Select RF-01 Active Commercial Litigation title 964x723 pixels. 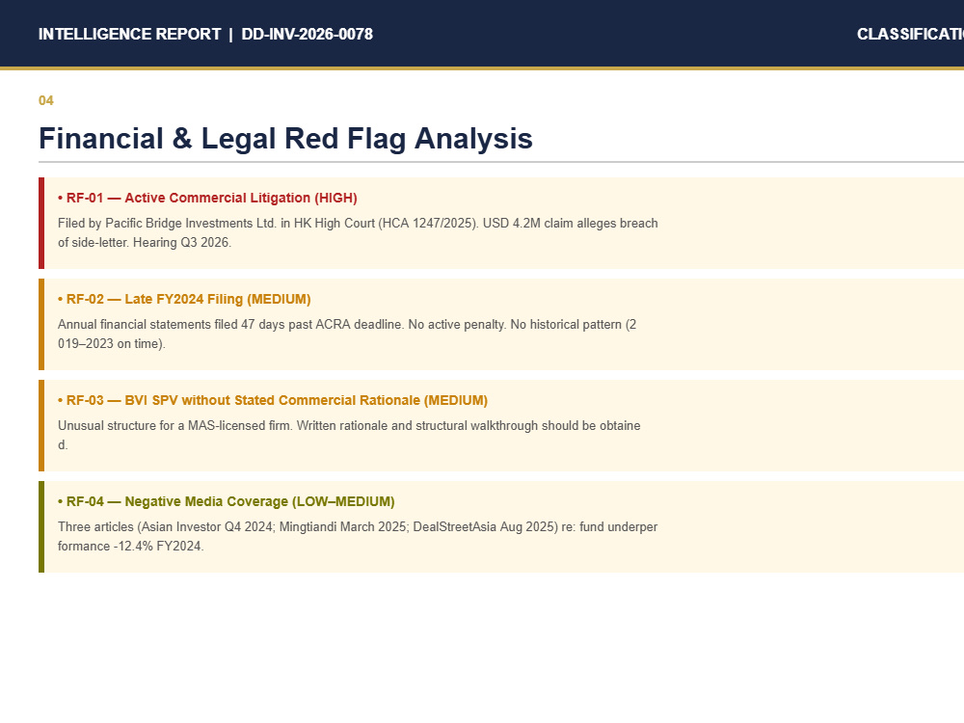pos(207,198)
